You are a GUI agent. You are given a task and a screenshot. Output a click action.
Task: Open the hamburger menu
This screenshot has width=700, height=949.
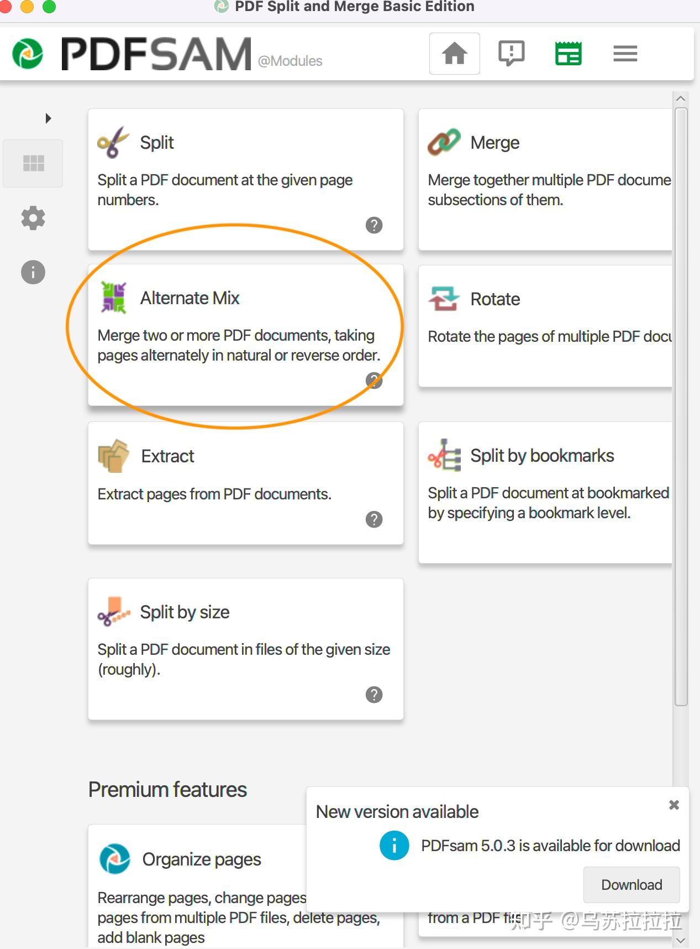pyautogui.click(x=625, y=53)
